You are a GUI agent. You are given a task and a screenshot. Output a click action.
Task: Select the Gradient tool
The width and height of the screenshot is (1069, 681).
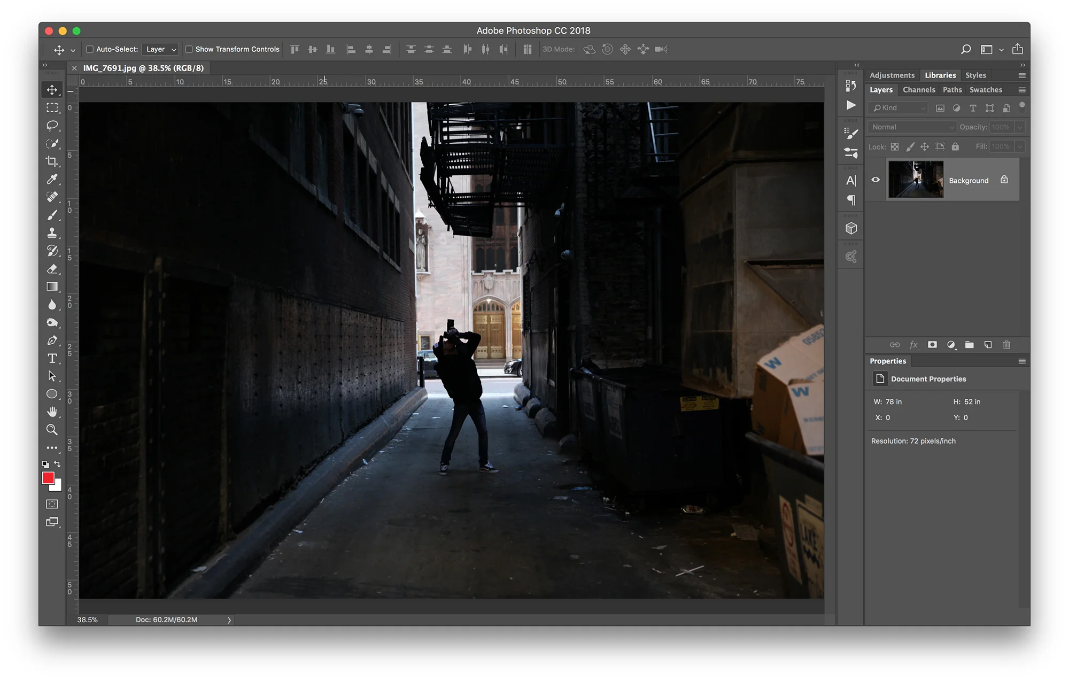point(52,287)
